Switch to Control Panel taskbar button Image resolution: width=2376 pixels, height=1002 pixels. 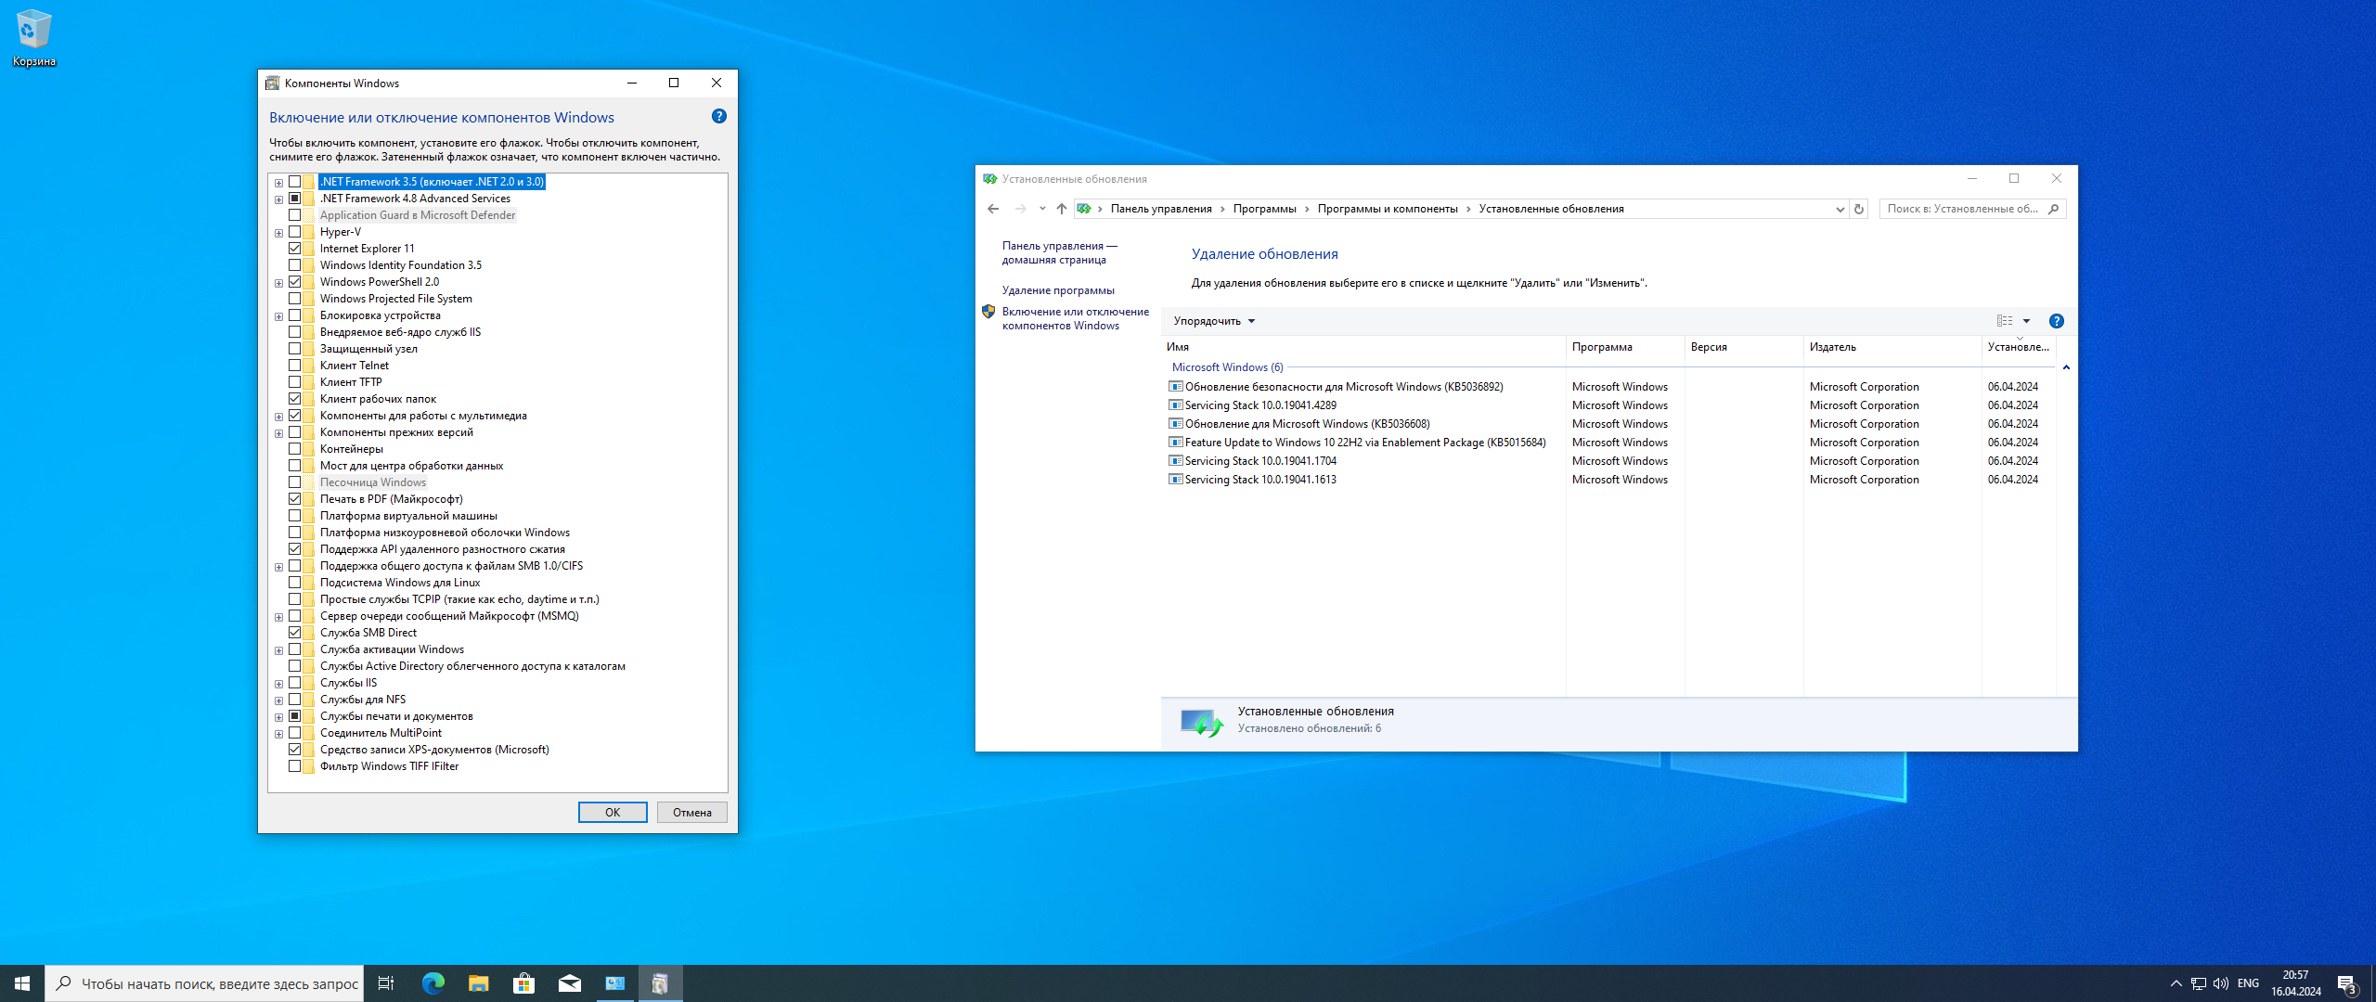pos(615,983)
